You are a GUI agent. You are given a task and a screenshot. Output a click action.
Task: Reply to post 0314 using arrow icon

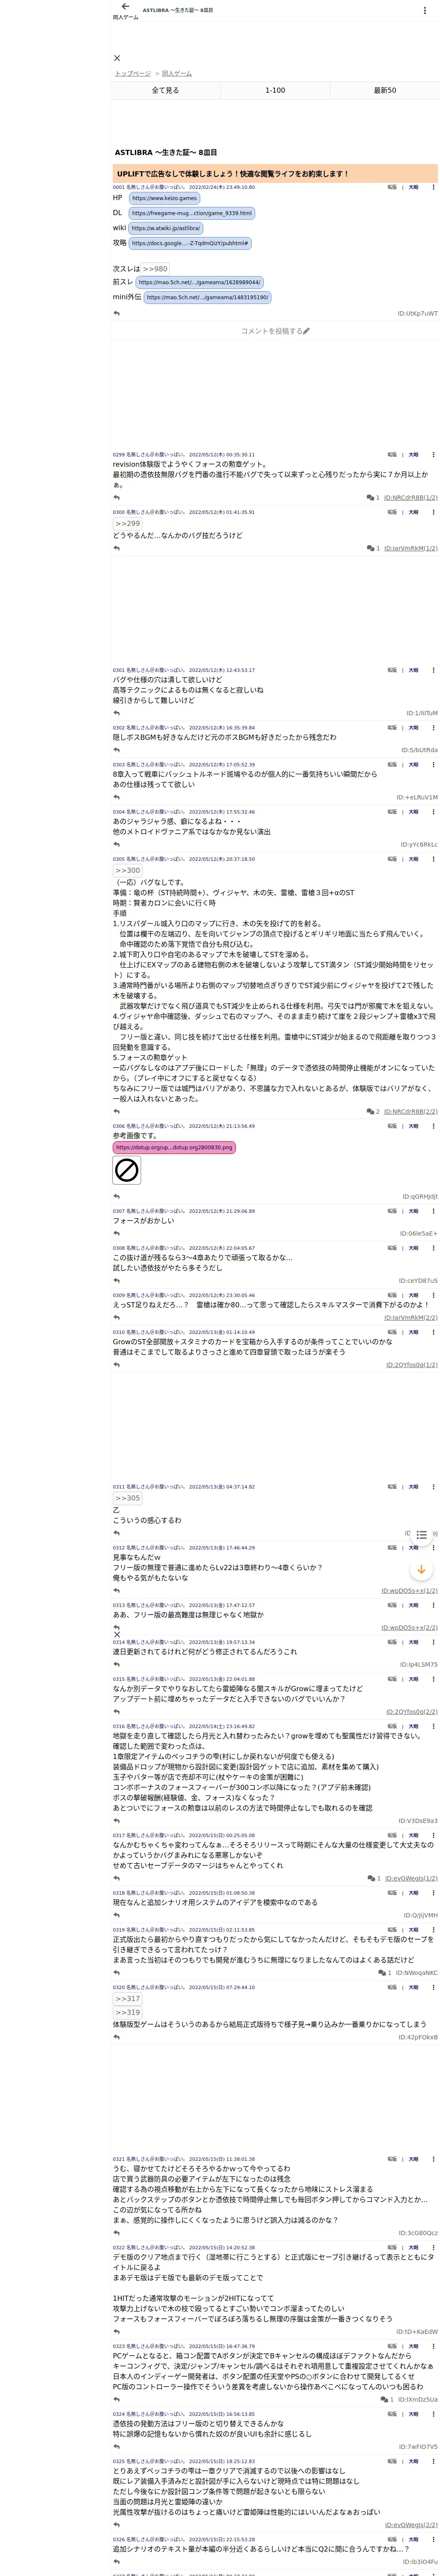pyautogui.click(x=117, y=1665)
